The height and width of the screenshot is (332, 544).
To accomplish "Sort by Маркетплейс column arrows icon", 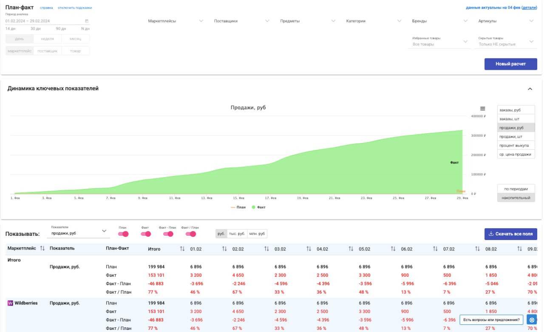I will point(42,248).
